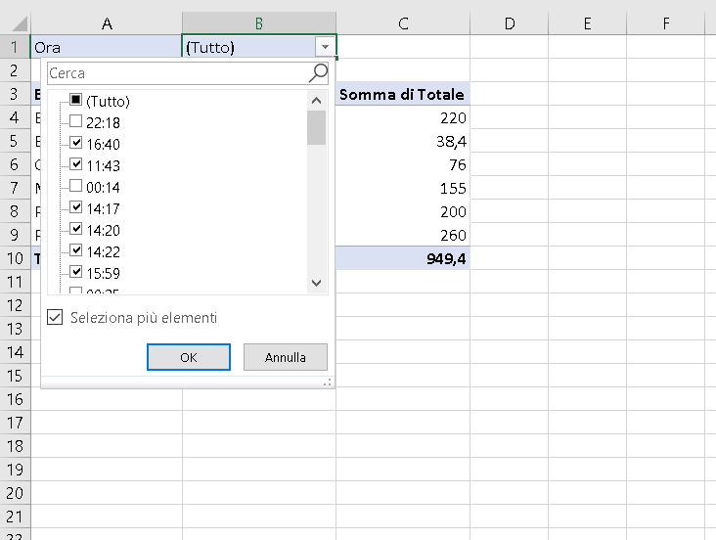716x540 pixels.
Task: Select row 20 header
Action: 15,493
